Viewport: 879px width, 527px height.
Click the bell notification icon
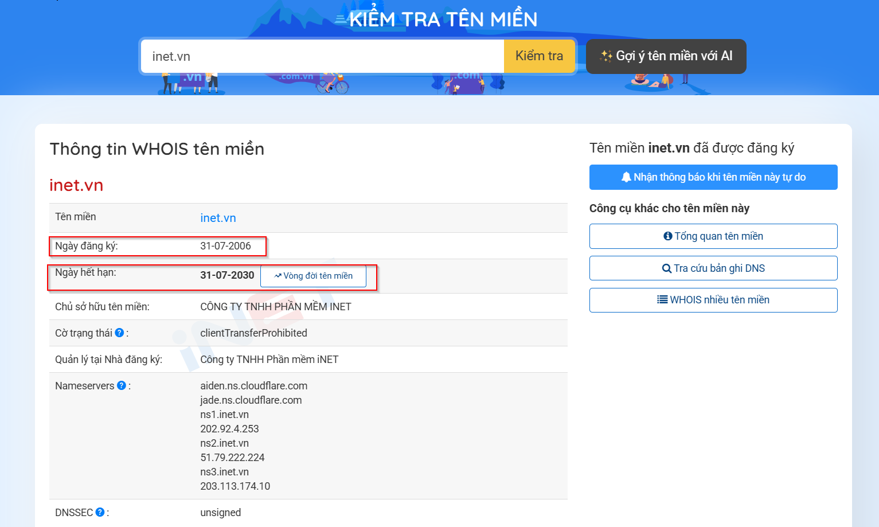click(626, 177)
